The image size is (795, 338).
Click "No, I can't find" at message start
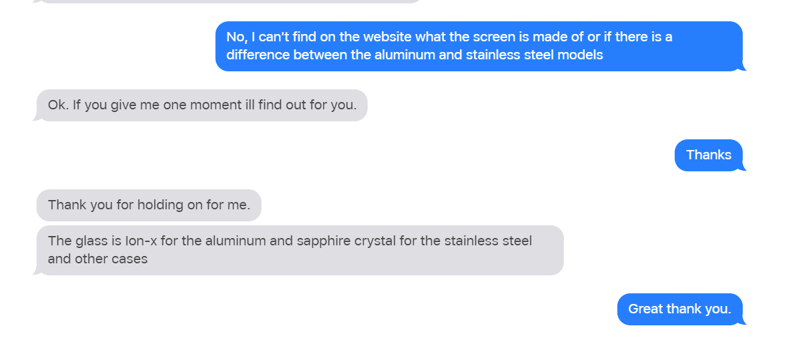[276, 37]
